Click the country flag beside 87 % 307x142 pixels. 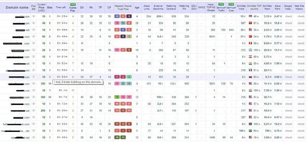click(250, 23)
